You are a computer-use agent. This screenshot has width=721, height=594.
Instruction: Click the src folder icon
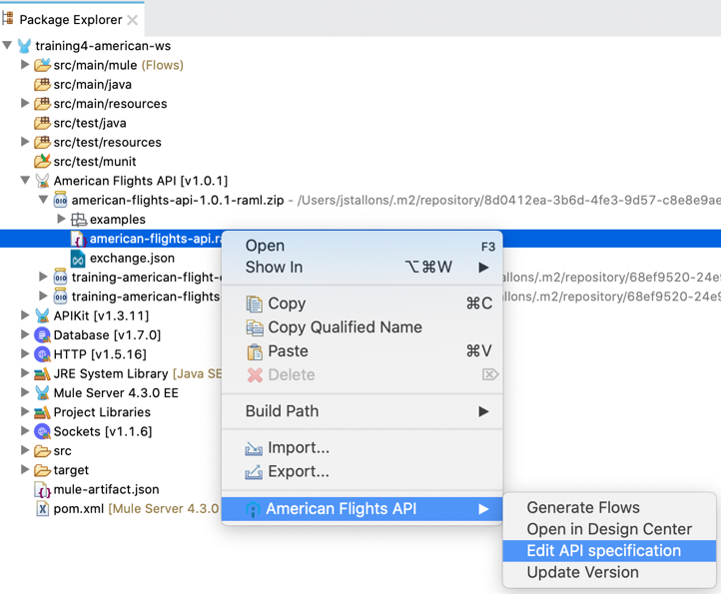42,451
